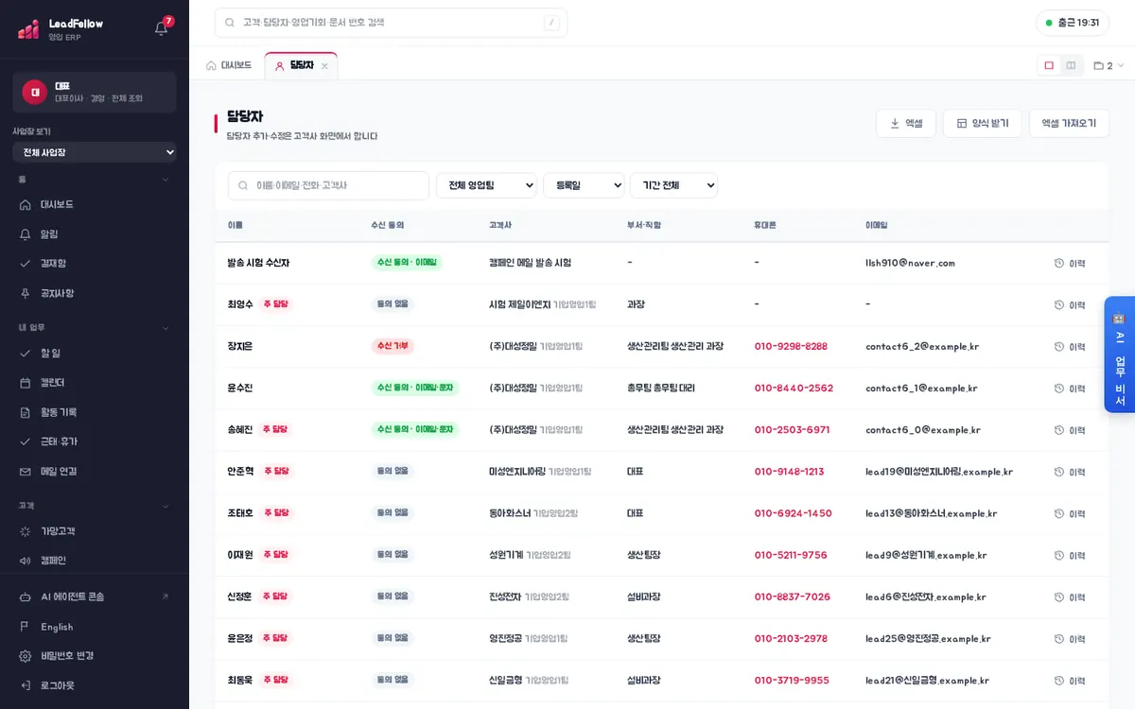Viewport: 1135px width, 709px height.
Task: Open the 알림 bell icon in the sidebar
Action: (x=26, y=233)
